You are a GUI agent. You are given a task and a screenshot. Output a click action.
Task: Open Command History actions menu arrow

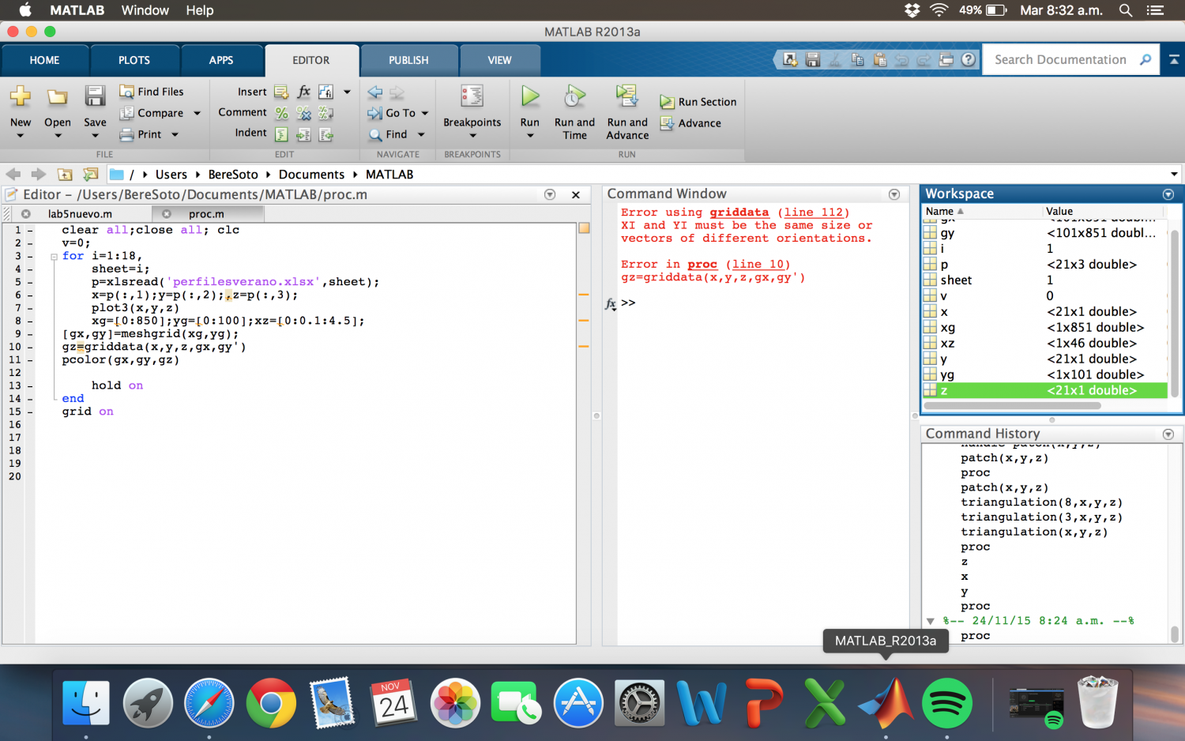1168,434
